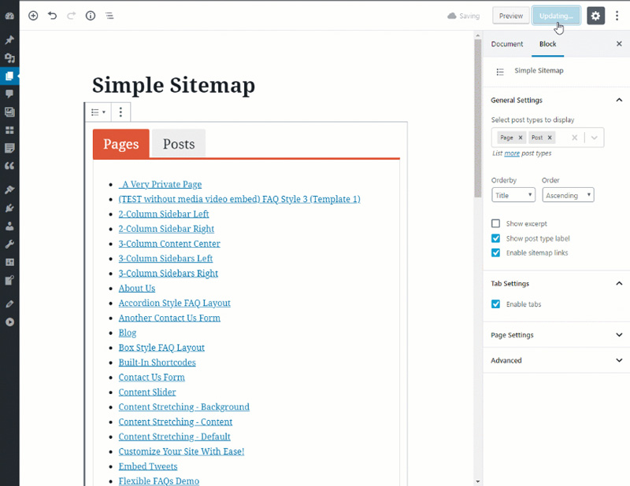Open the Order dropdown showing Ascending
Screen dimensions: 630x486
coord(568,194)
